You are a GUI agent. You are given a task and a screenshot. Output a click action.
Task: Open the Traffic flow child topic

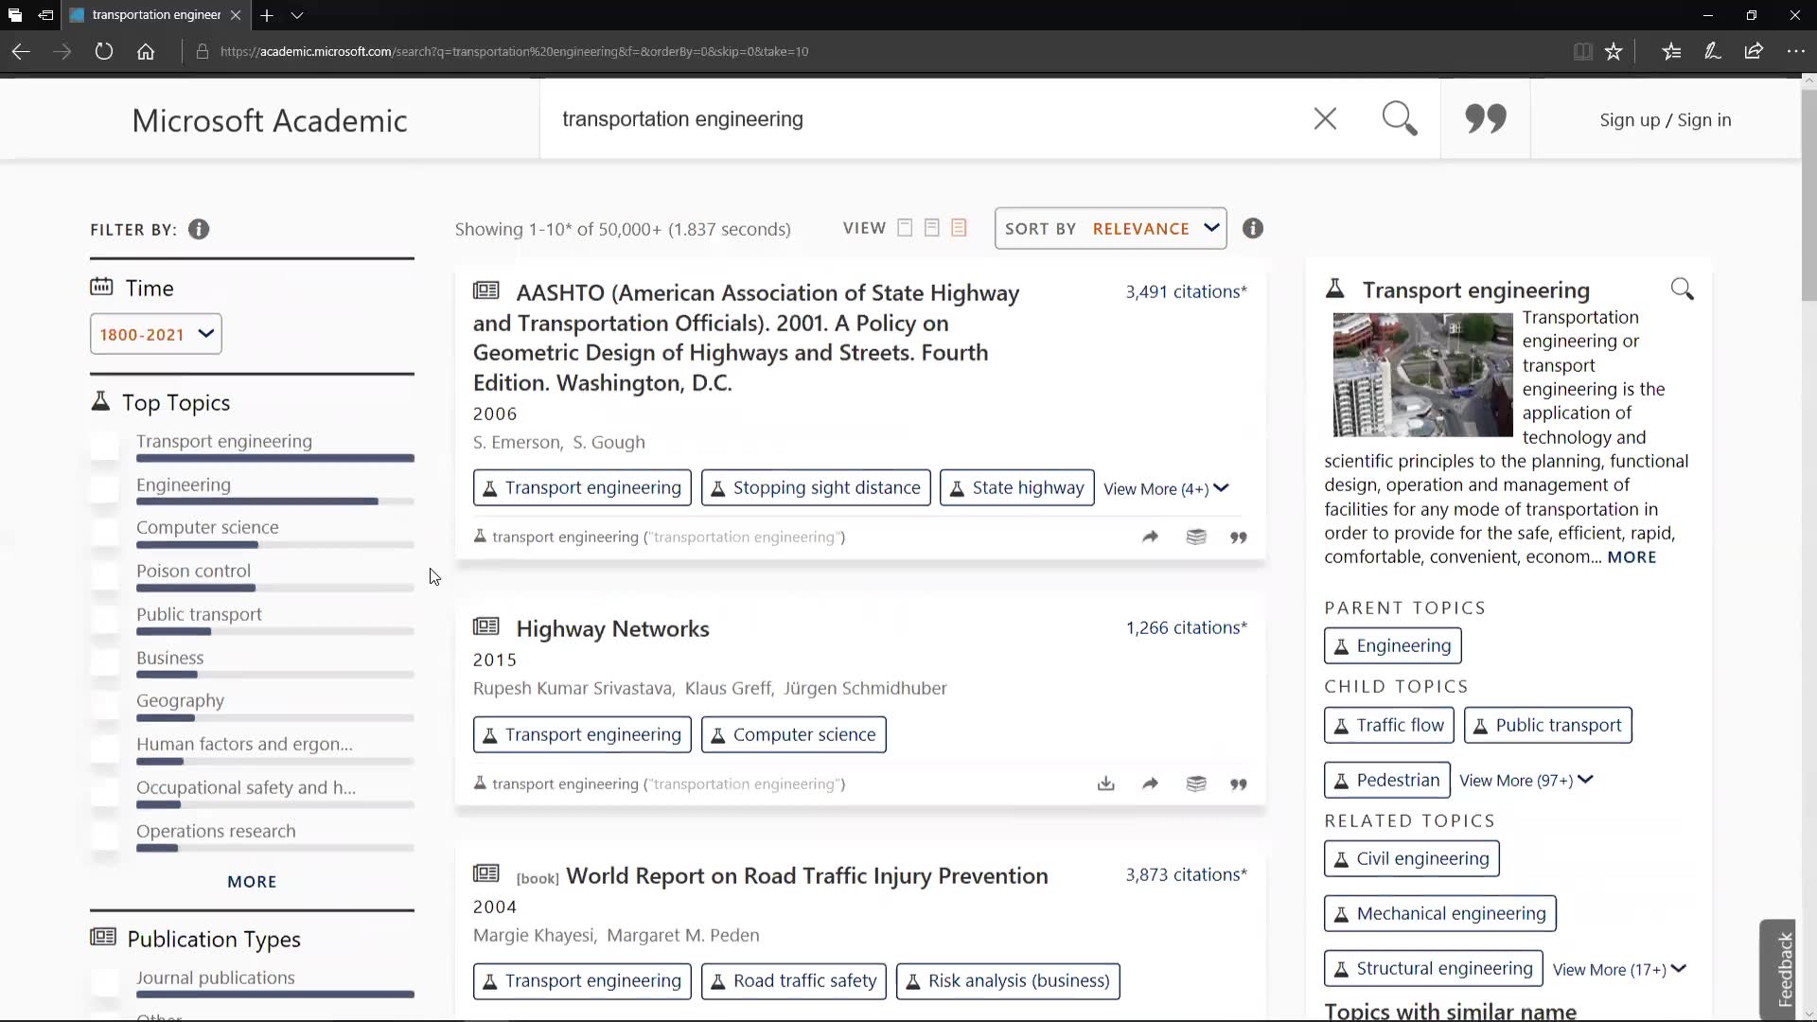(1389, 725)
